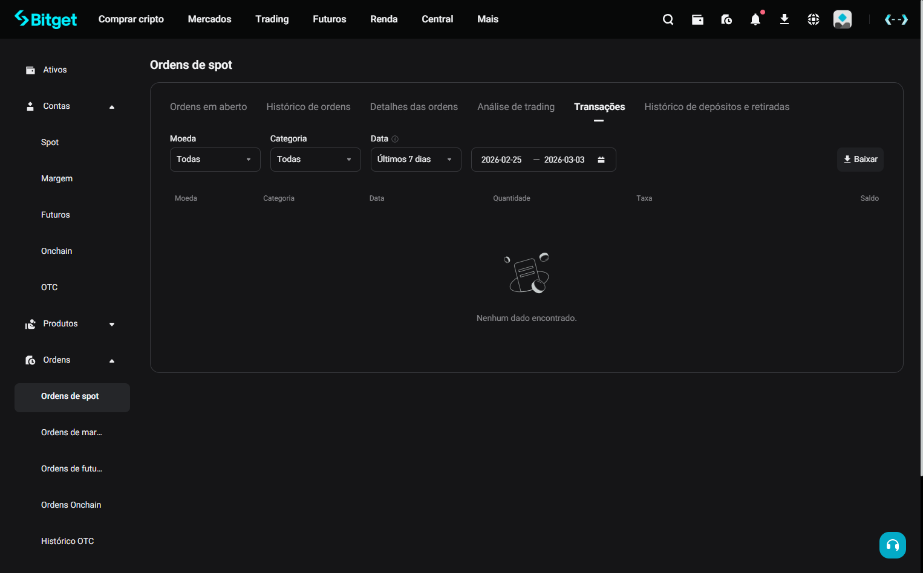Screen dimensions: 923x573
Task: Switch to Análise de trading tab
Action: pos(516,107)
